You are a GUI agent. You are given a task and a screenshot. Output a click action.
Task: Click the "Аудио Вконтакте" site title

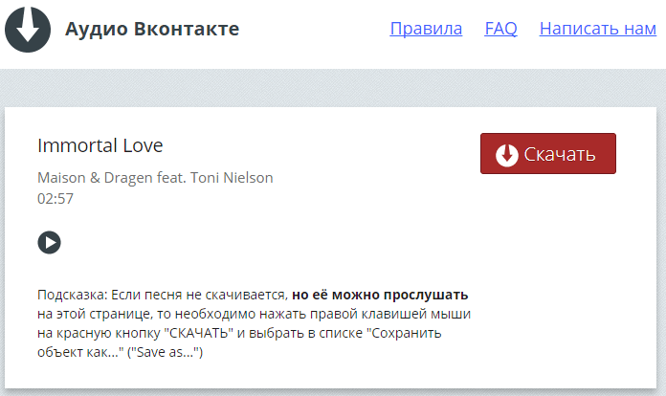pyautogui.click(x=152, y=29)
